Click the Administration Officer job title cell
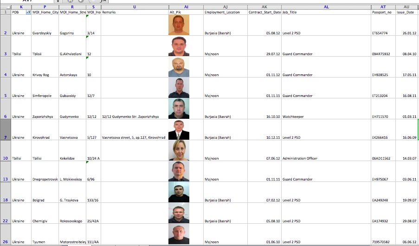 pyautogui.click(x=326, y=158)
